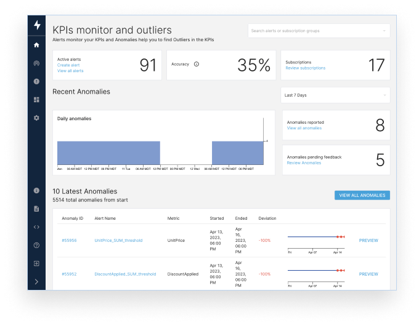
Task: Click the logout exit icon in sidebar
Action: 36,263
